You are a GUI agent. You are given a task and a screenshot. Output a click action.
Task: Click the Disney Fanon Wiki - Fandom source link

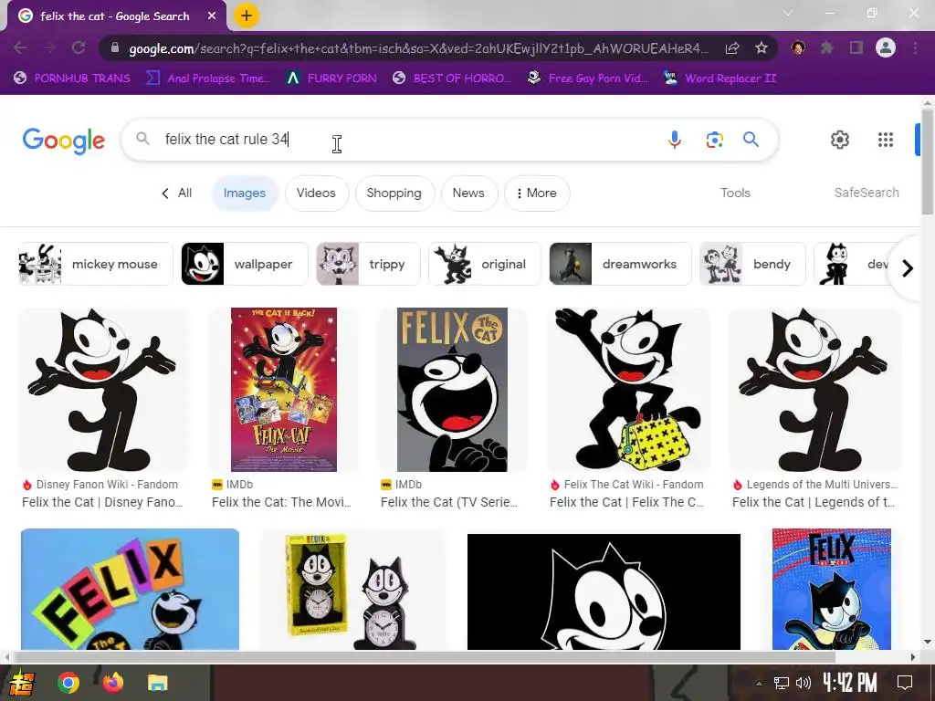coord(100,485)
